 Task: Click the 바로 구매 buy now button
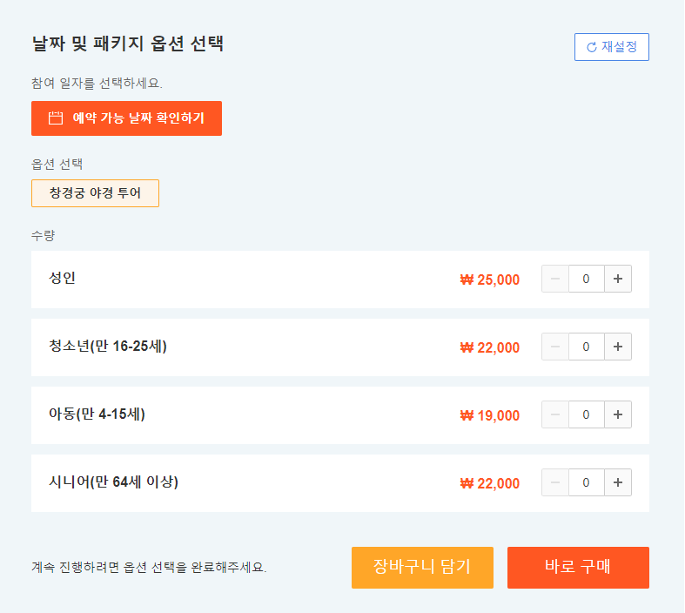(x=578, y=568)
